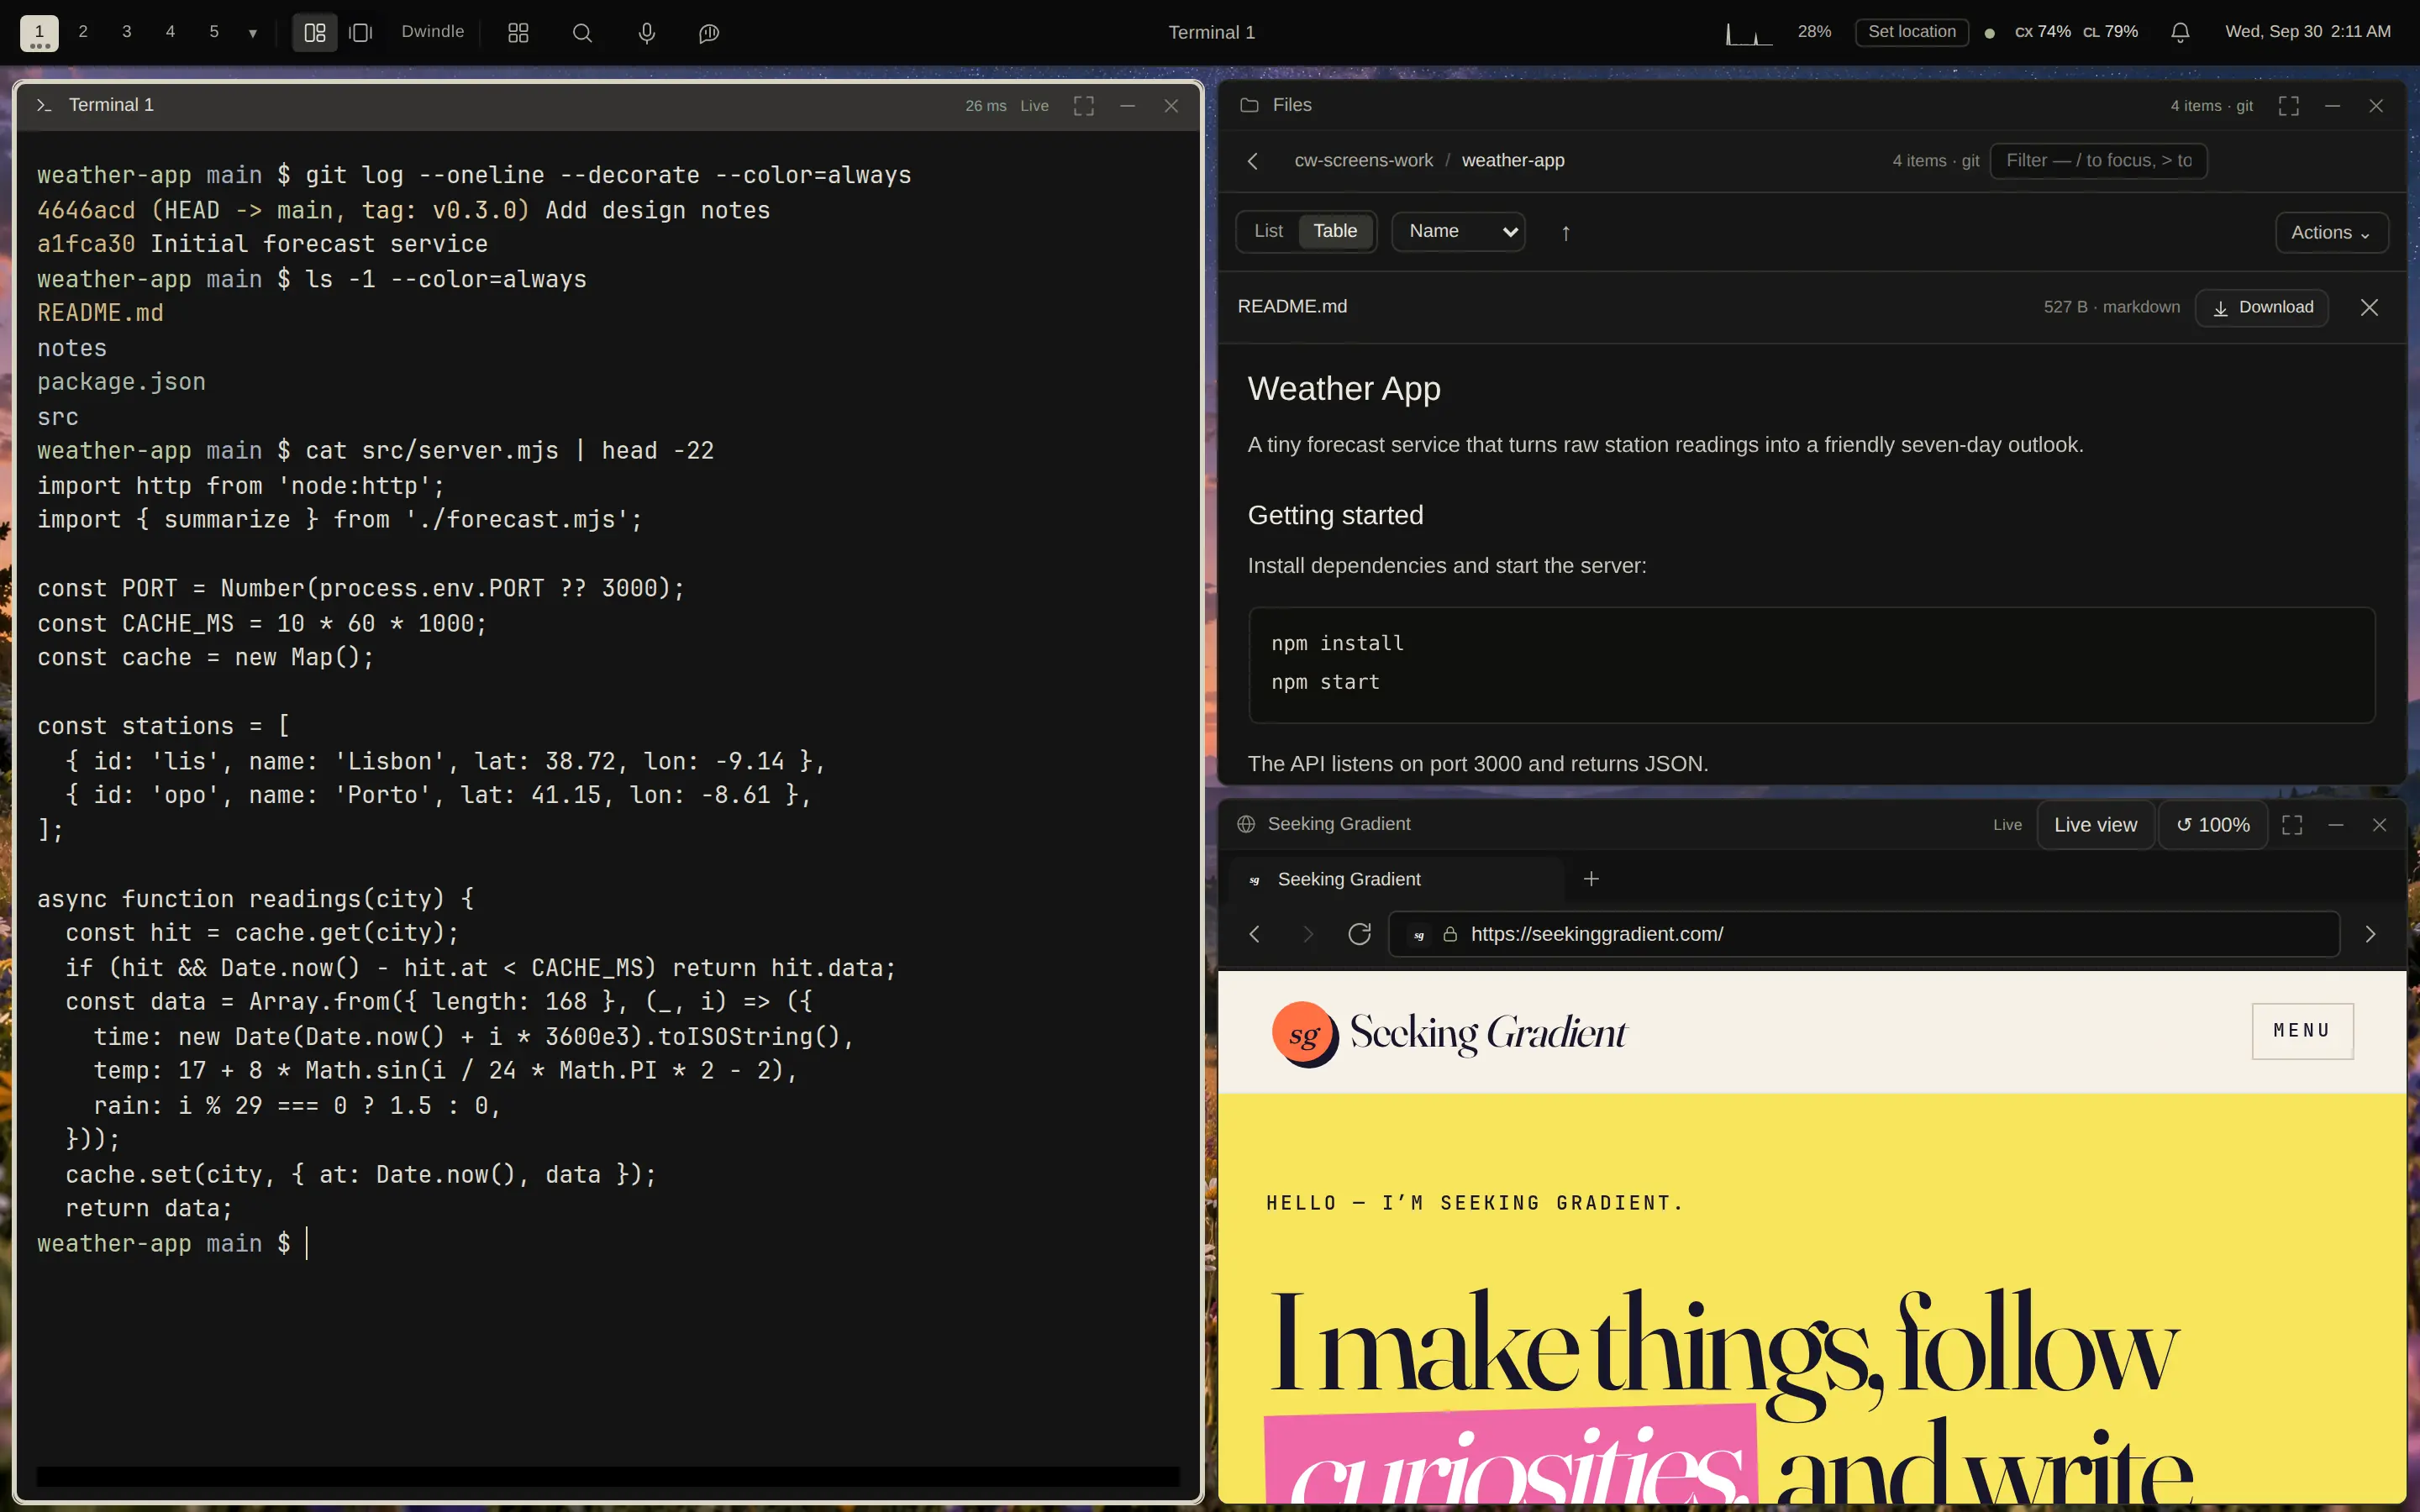
Task: Click the Files window folder icon
Action: [x=1249, y=105]
